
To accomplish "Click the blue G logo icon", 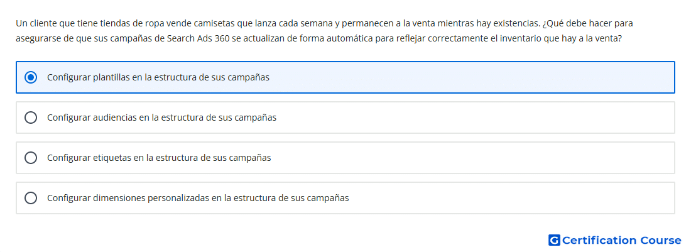I will (x=554, y=240).
